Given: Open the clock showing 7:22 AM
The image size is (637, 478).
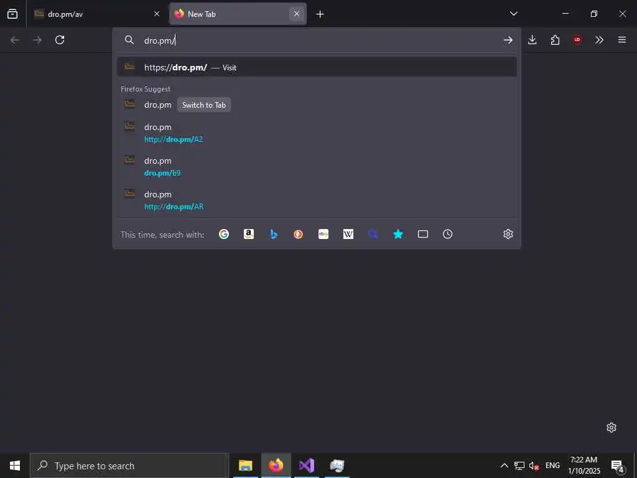Looking at the screenshot, I should click(x=584, y=466).
